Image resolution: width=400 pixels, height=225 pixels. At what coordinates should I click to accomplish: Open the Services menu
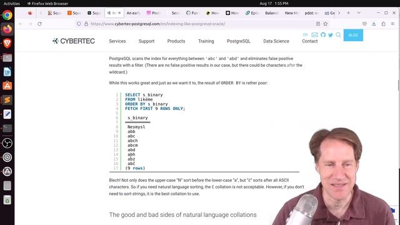click(117, 41)
